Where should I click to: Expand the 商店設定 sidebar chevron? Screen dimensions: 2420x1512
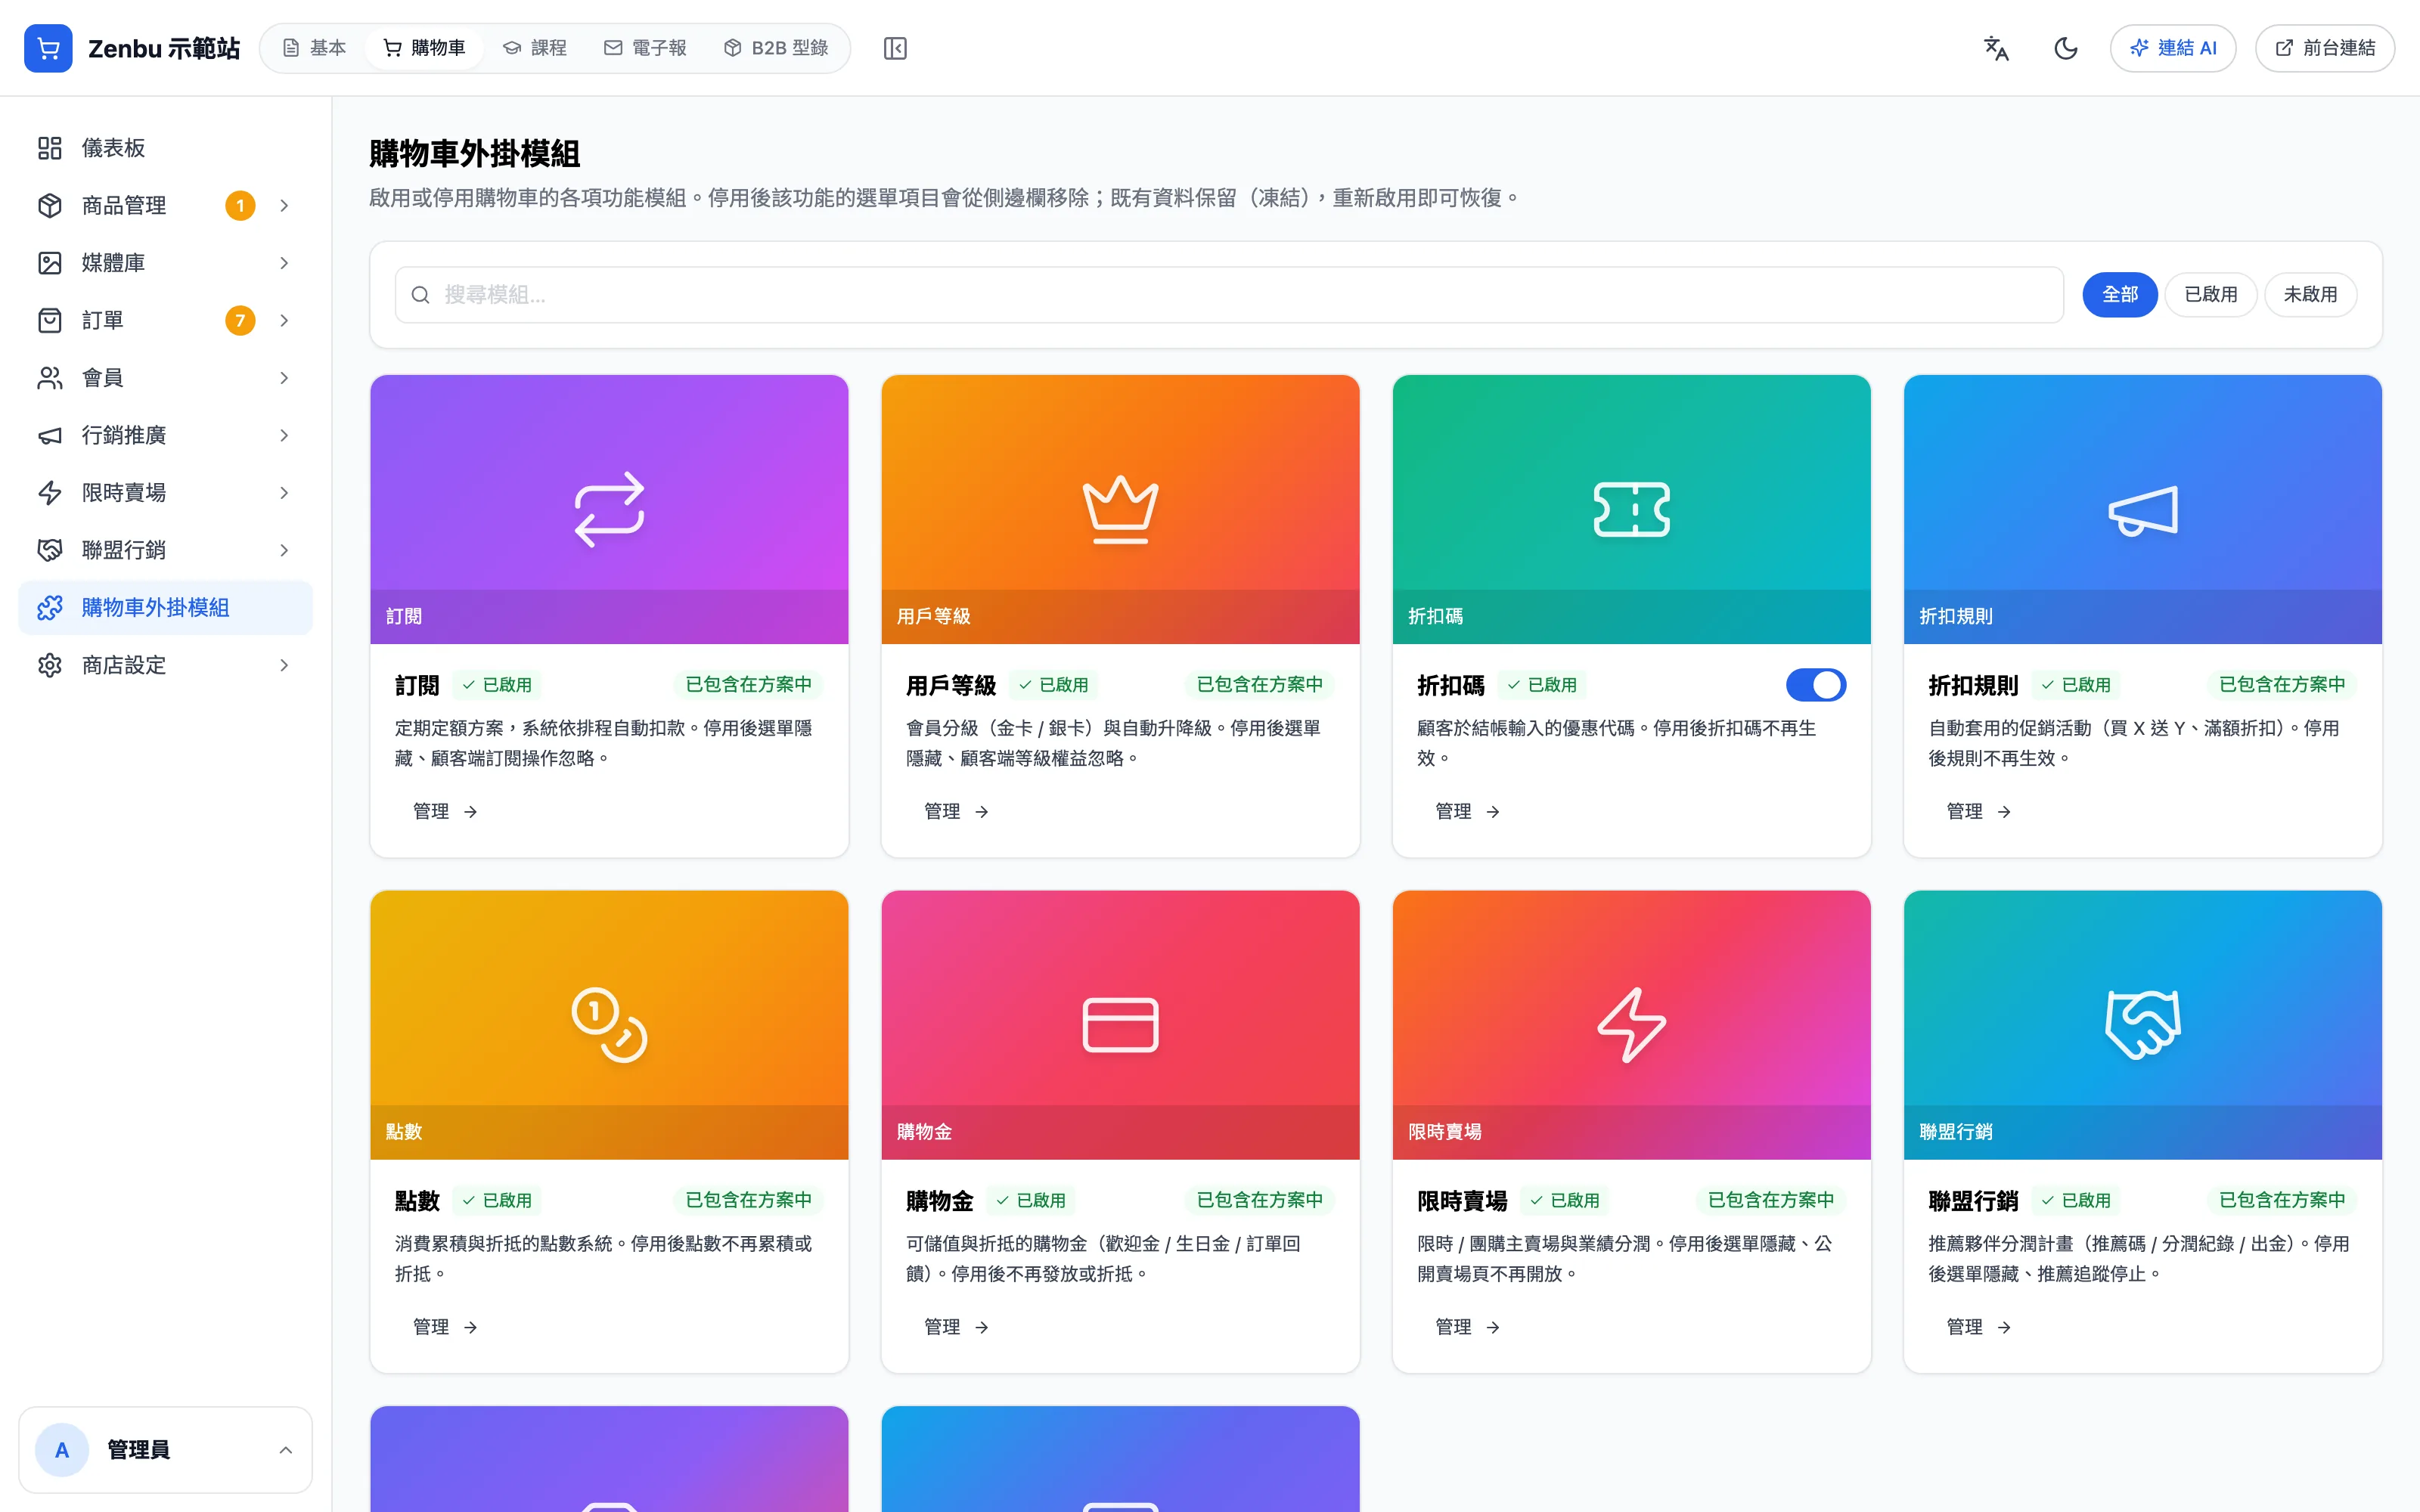(284, 665)
